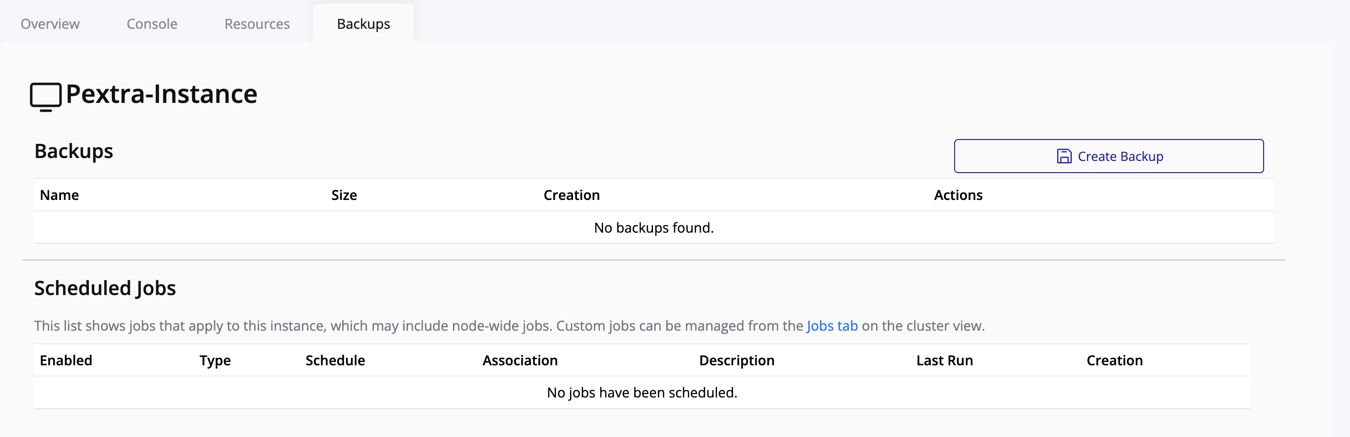Click the monitor icon beside Pextra-Instance

coord(45,97)
